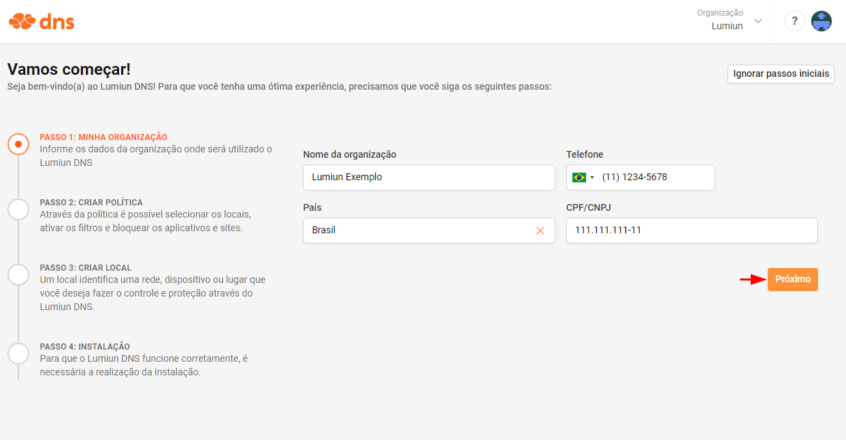Select step 3 Criar Local circle

pyautogui.click(x=18, y=275)
